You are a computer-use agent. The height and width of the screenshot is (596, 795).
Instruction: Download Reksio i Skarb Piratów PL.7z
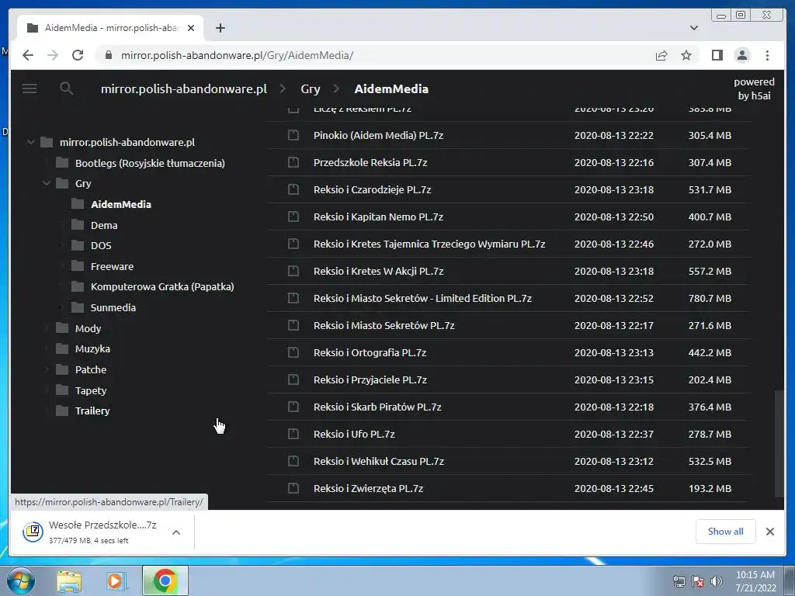377,407
